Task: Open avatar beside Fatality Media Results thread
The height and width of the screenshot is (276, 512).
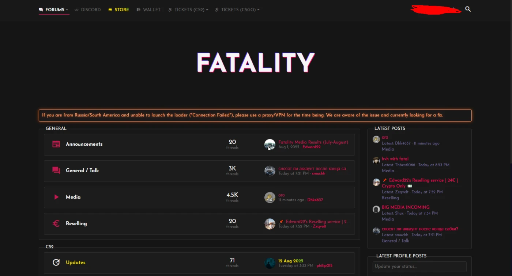Action: tap(270, 145)
